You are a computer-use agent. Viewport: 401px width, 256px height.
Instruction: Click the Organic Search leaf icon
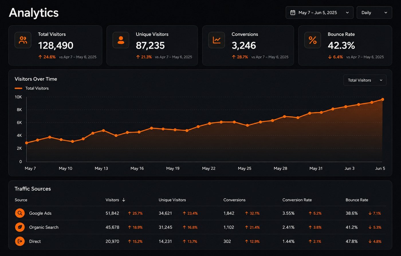20,227
